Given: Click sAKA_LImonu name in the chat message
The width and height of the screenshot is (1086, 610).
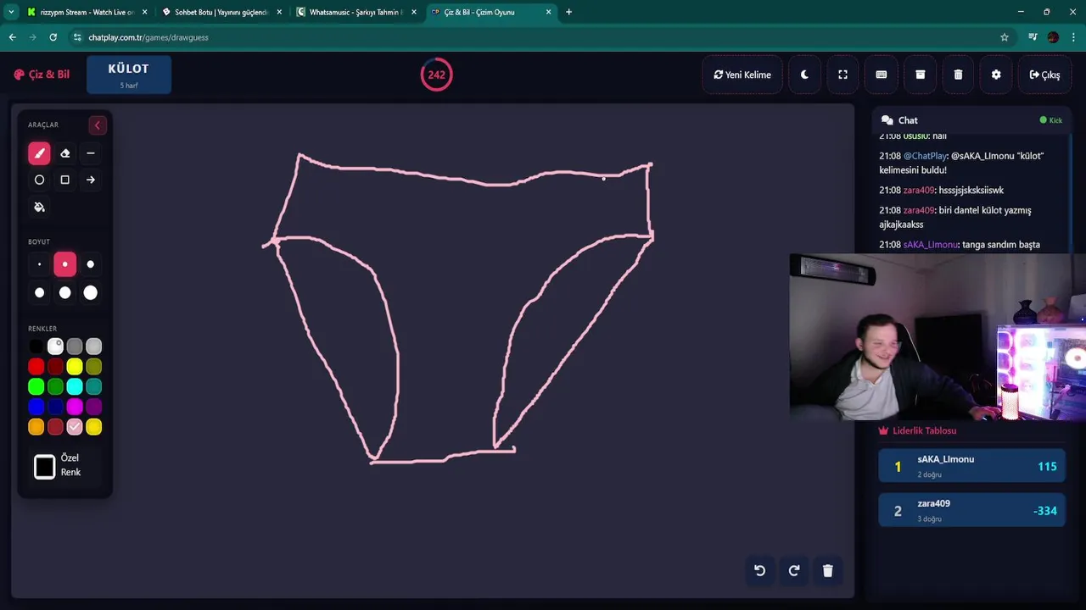Looking at the screenshot, I should pos(930,245).
